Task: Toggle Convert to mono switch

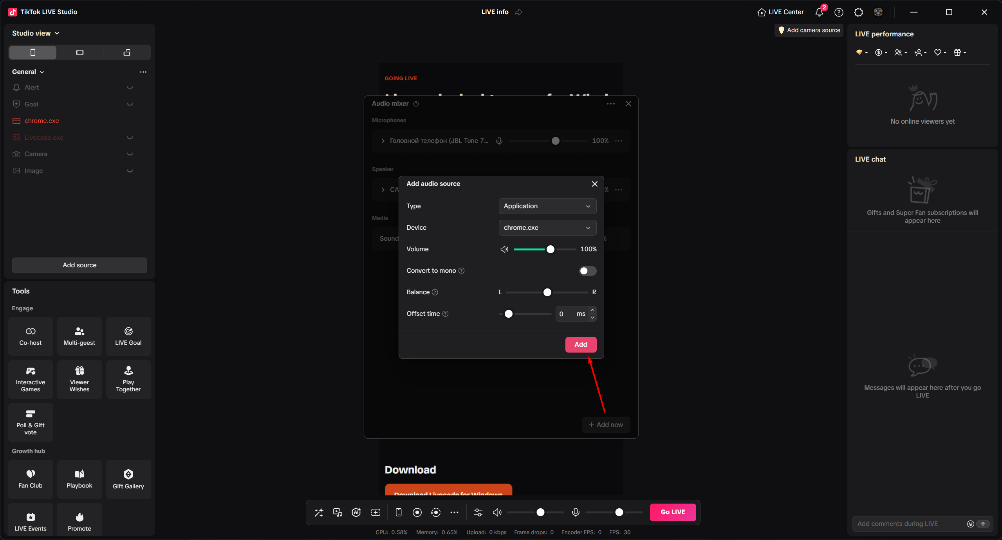Action: coord(588,271)
